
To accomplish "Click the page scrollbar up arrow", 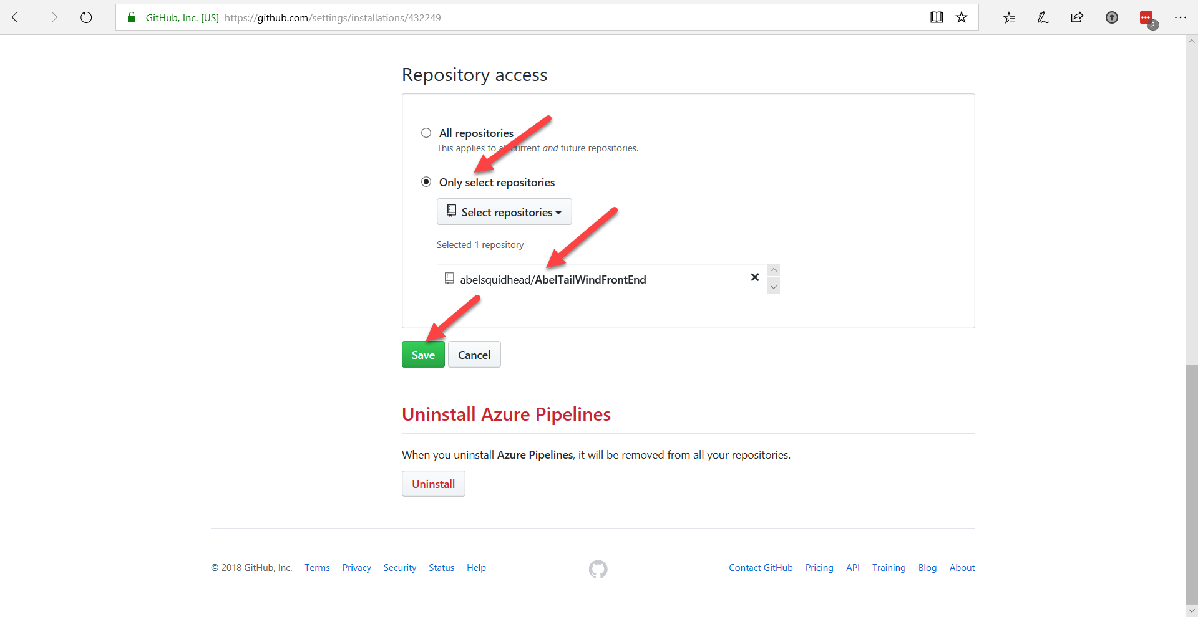I will (x=1192, y=41).
